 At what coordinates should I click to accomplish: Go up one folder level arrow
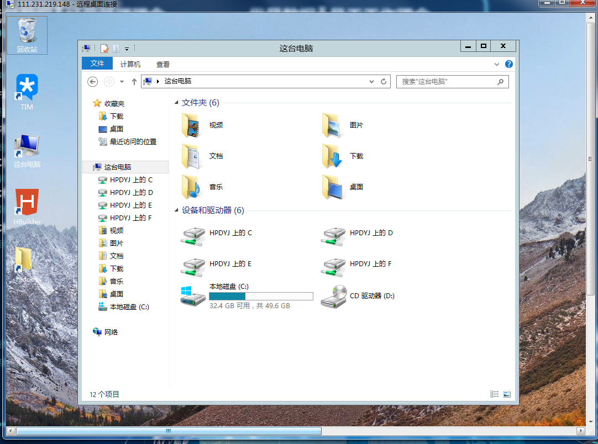tap(134, 82)
